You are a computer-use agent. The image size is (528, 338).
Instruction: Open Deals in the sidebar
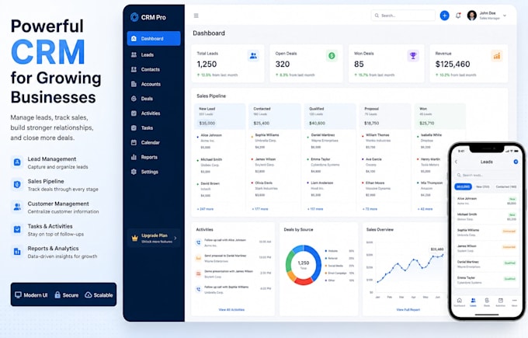[x=154, y=99]
